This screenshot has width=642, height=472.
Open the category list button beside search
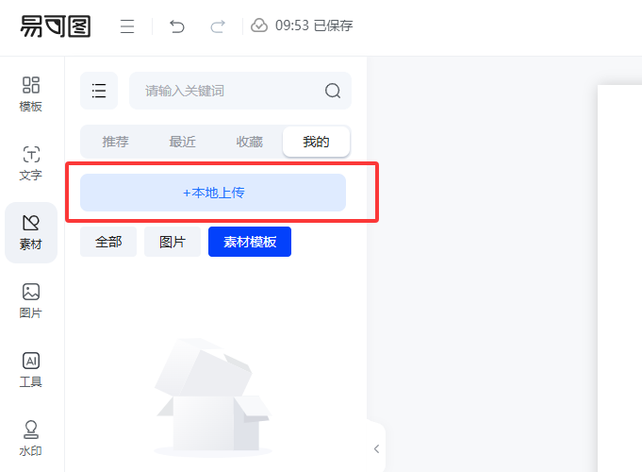pyautogui.click(x=99, y=91)
